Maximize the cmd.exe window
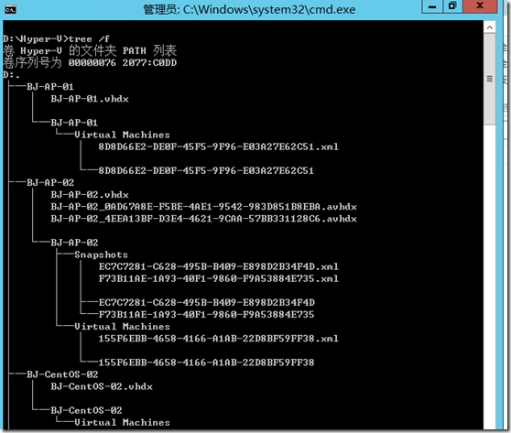 tap(452, 6)
